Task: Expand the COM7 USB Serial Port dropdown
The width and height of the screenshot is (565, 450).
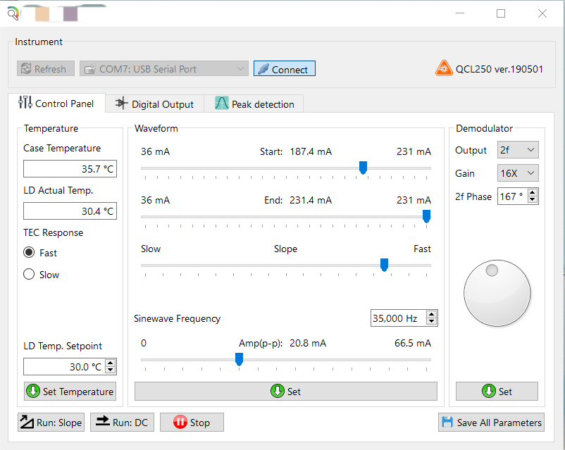Action: click(x=163, y=69)
